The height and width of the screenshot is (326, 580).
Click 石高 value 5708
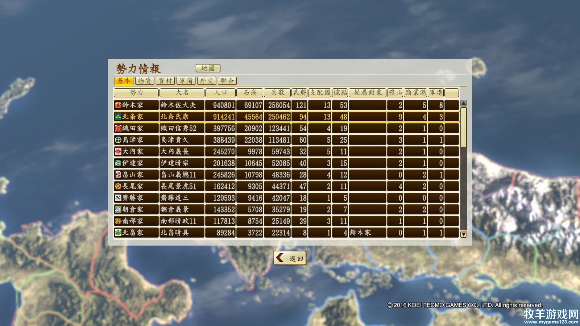pos(255,209)
